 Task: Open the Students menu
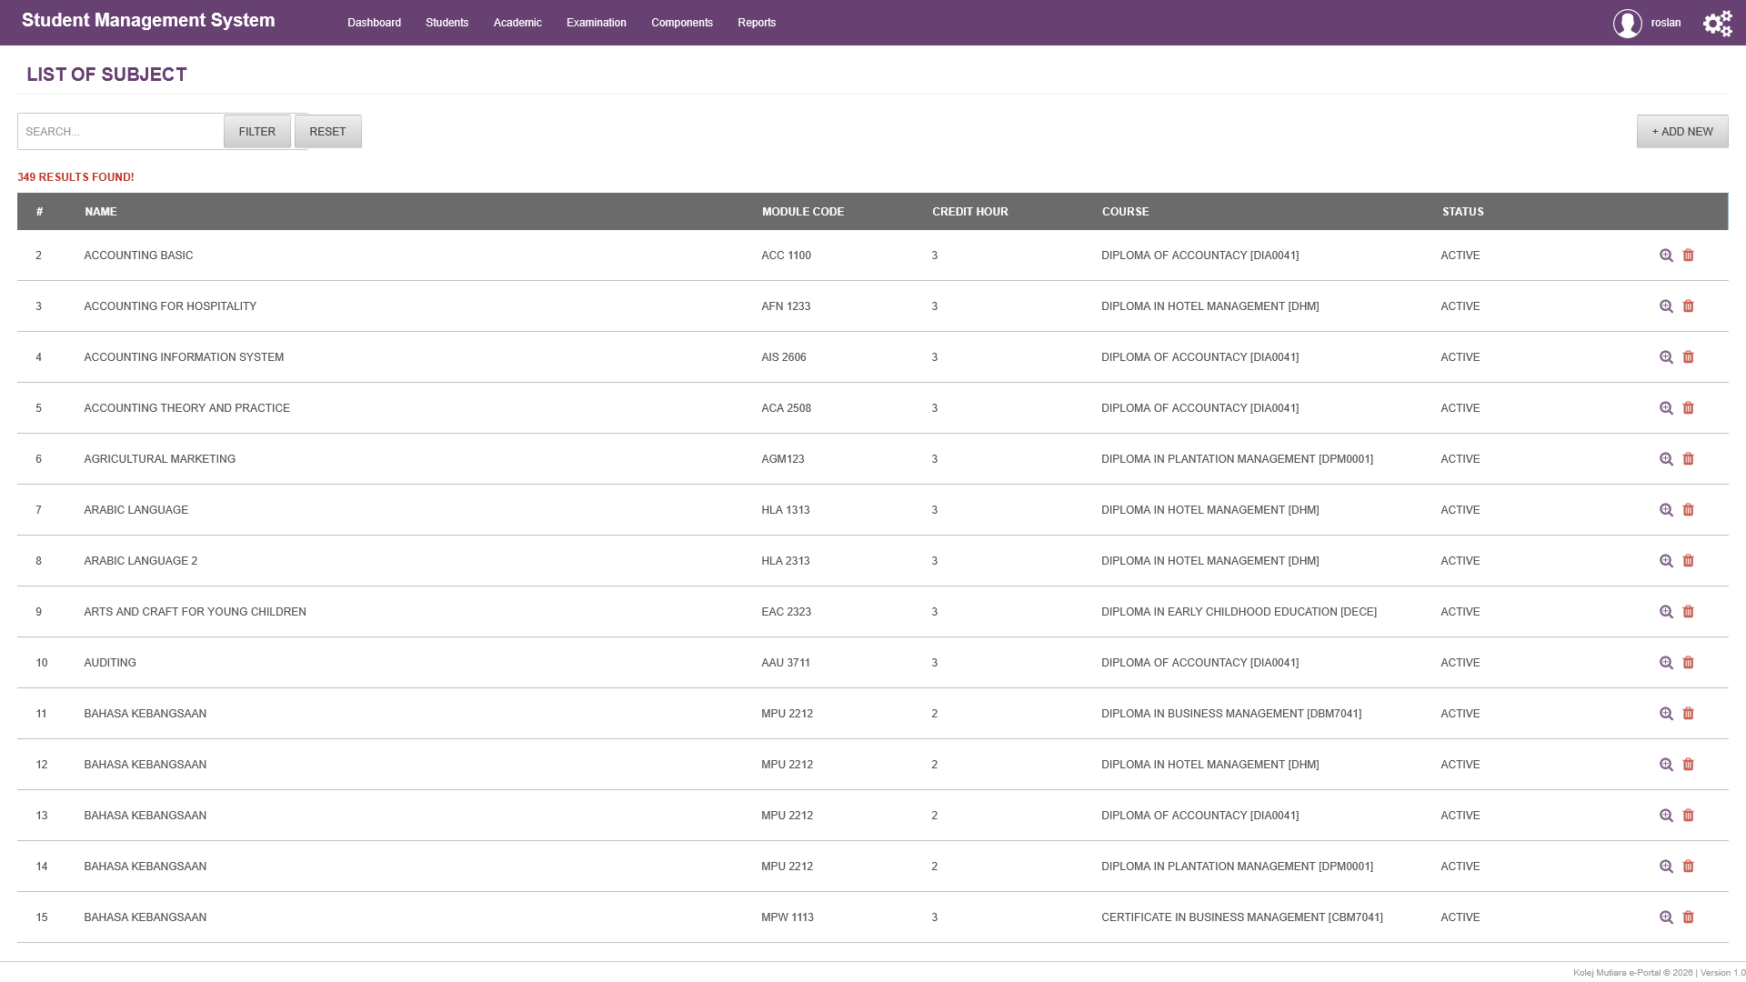click(447, 23)
